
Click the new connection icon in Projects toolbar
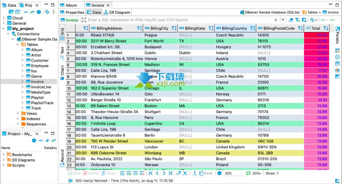11,12
